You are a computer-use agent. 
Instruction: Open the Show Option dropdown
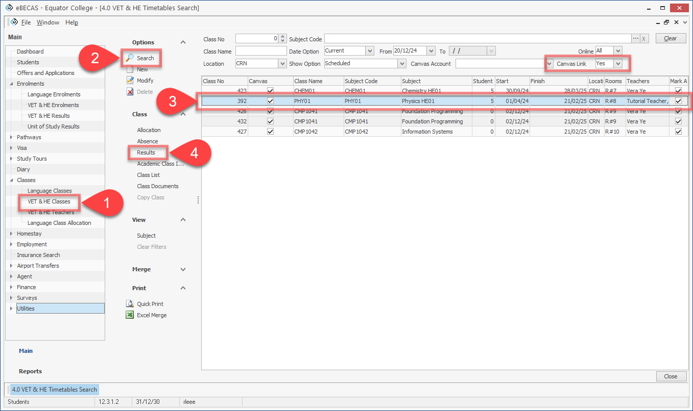[401, 64]
